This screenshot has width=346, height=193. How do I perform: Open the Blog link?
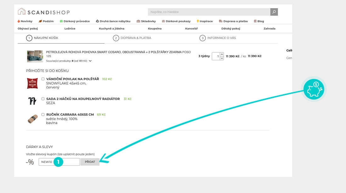(259, 21)
